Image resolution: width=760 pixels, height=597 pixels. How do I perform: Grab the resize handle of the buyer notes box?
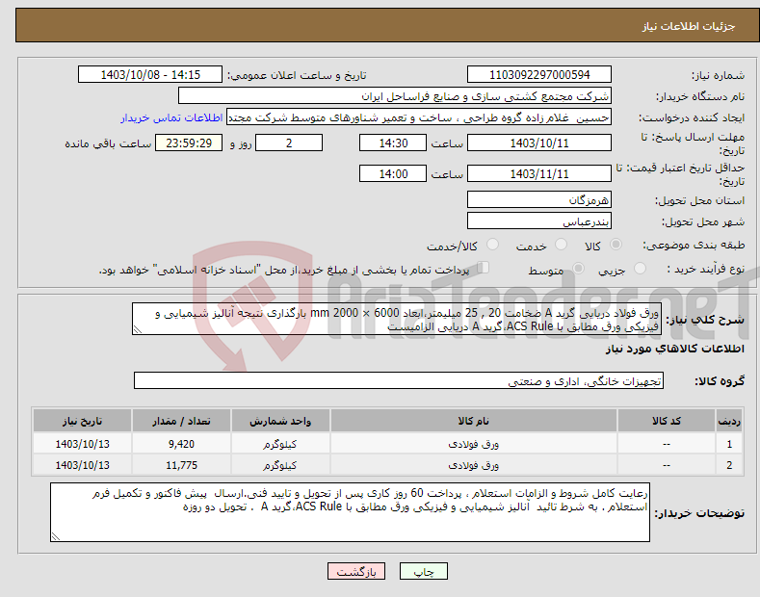point(56,536)
